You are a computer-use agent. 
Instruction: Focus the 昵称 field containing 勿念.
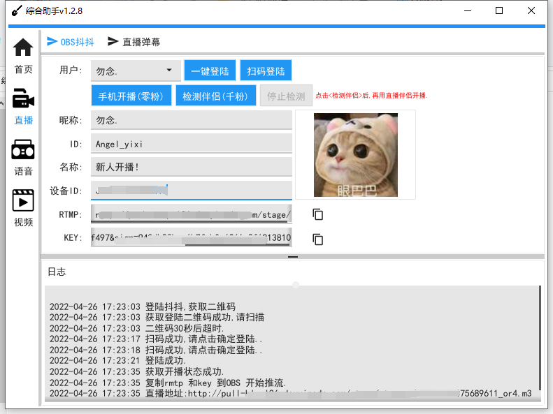192,120
